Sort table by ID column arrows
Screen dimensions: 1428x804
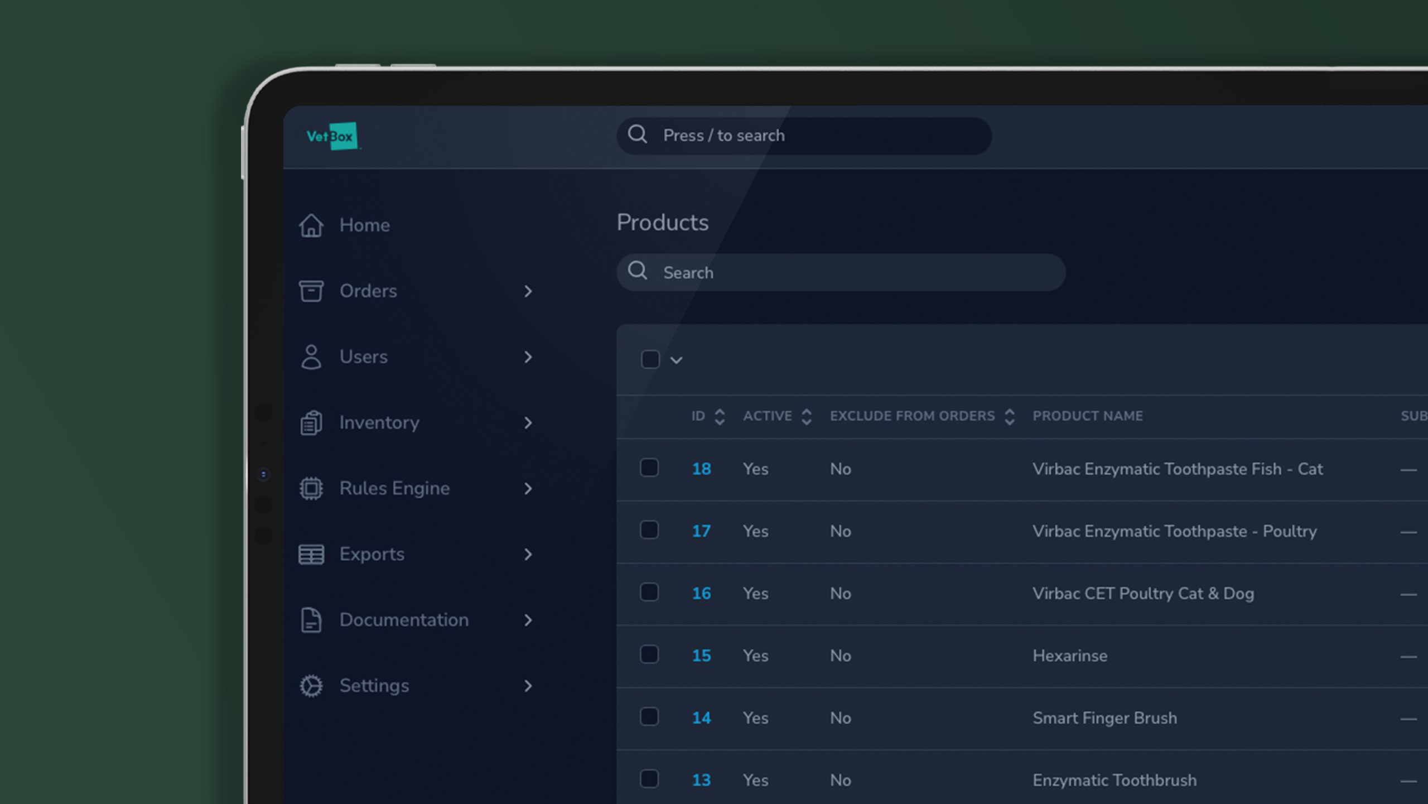pos(720,416)
